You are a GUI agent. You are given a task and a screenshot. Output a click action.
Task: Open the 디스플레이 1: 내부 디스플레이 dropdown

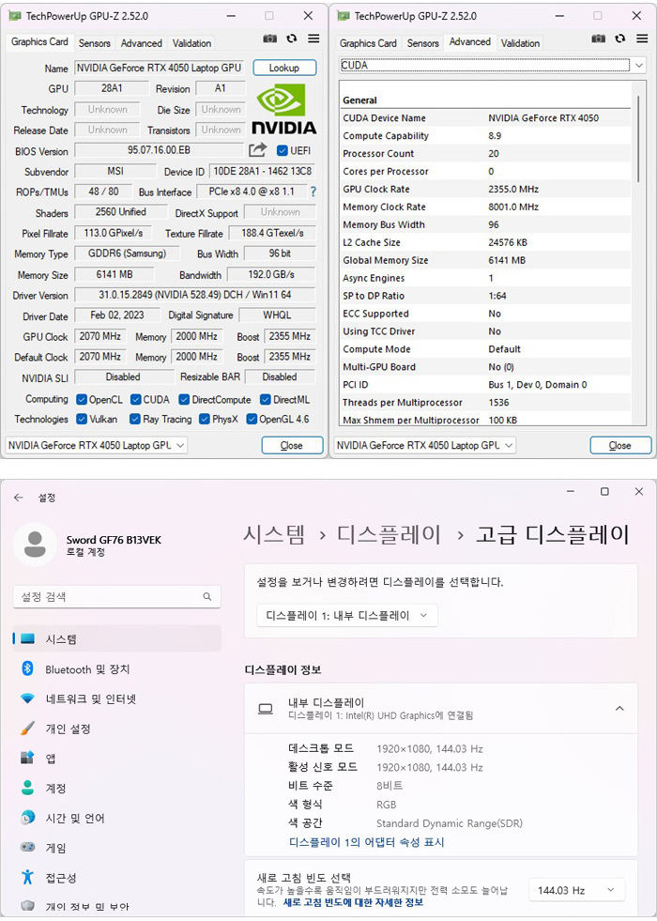coord(347,616)
